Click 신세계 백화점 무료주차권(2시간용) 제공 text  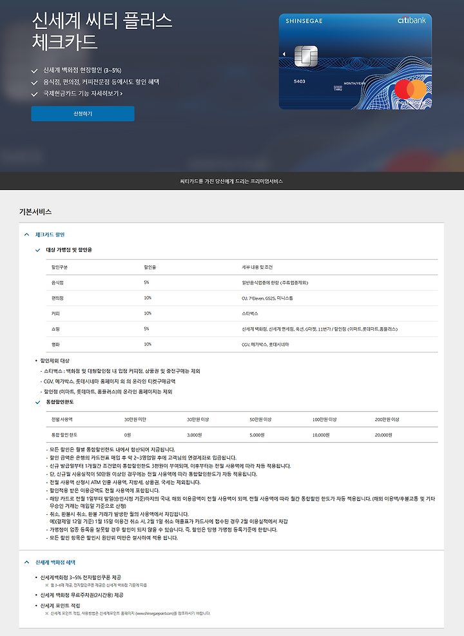pos(82,595)
